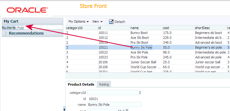Click the Beginner's ski pole description
The height and width of the screenshot is (111, 230).
pos(209,47)
